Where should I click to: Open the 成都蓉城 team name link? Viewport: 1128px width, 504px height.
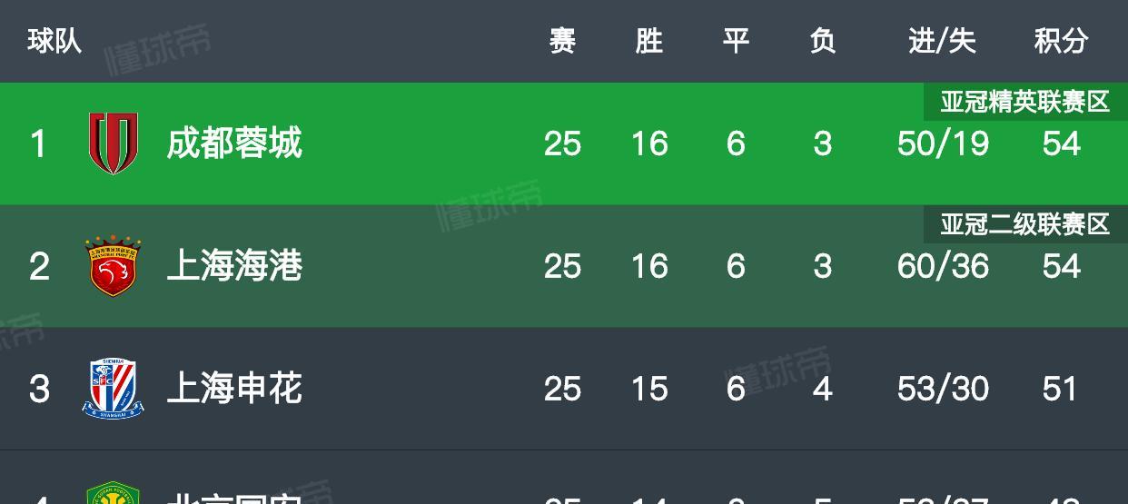click(x=234, y=143)
